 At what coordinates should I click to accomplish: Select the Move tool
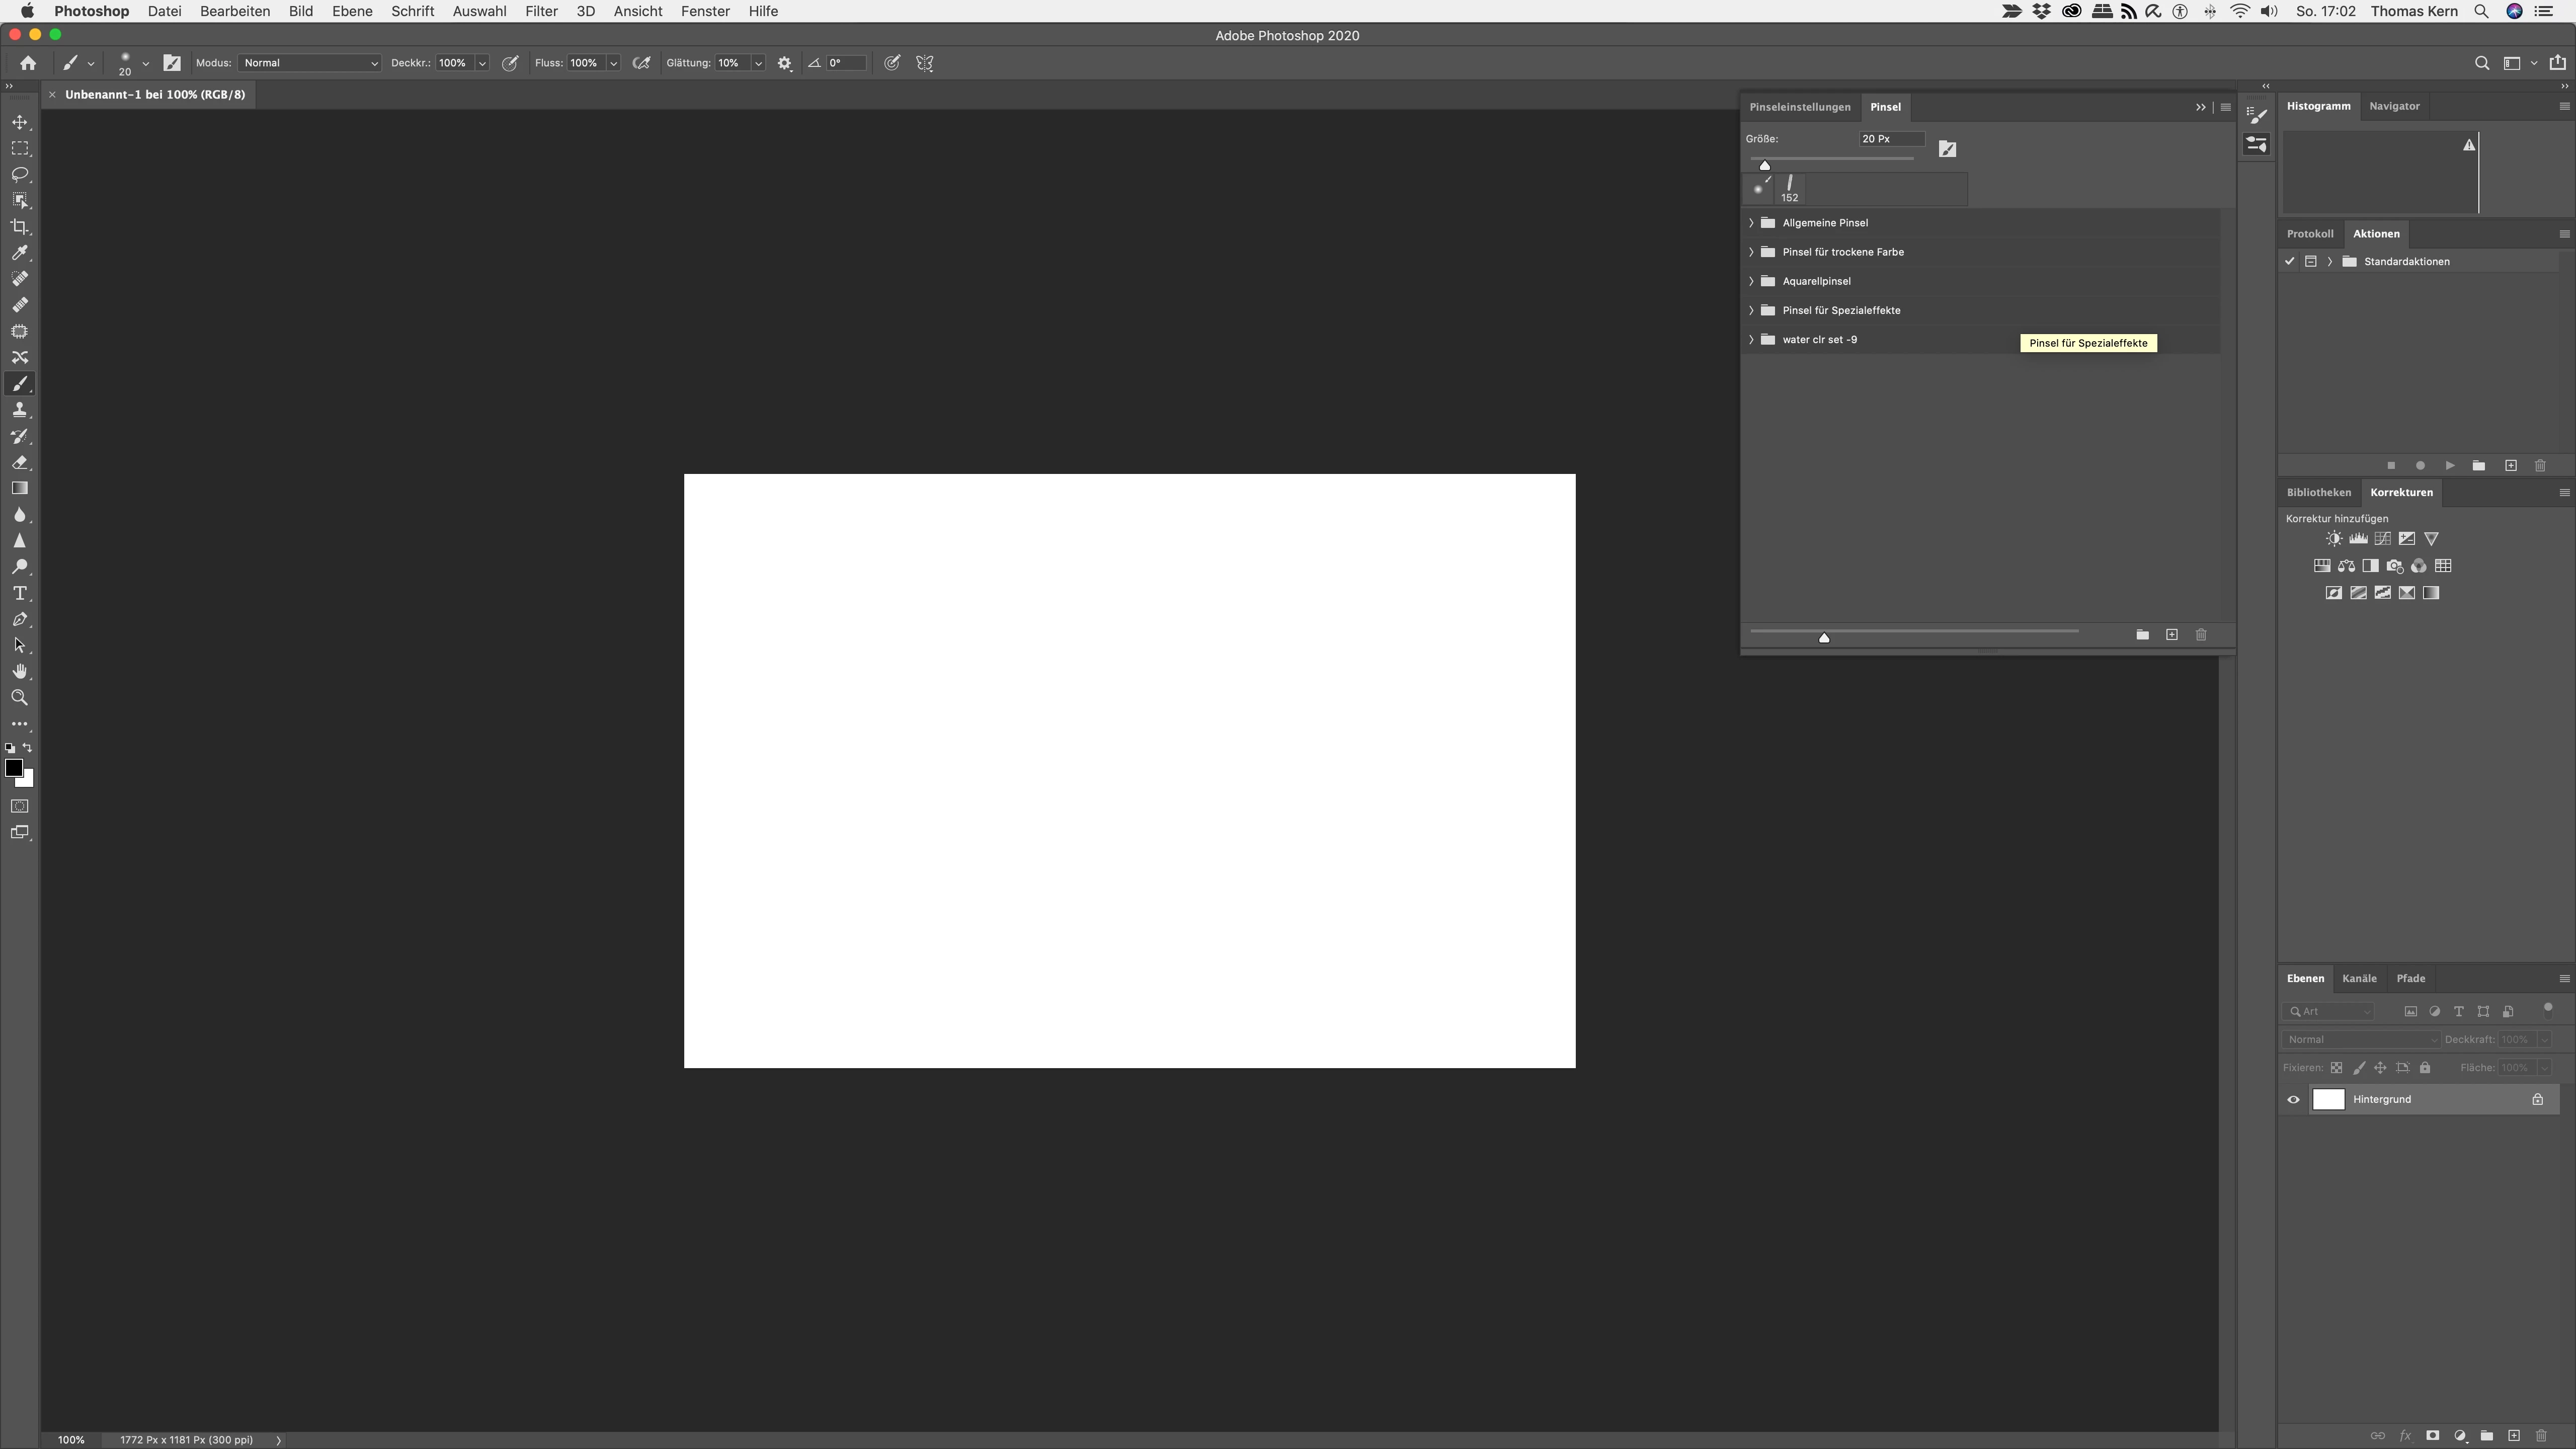tap(19, 122)
